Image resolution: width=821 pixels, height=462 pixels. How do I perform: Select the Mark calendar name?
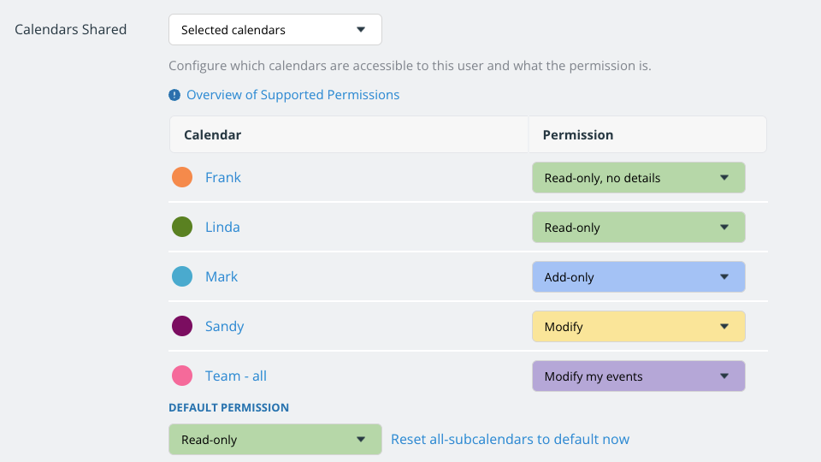pyautogui.click(x=221, y=276)
